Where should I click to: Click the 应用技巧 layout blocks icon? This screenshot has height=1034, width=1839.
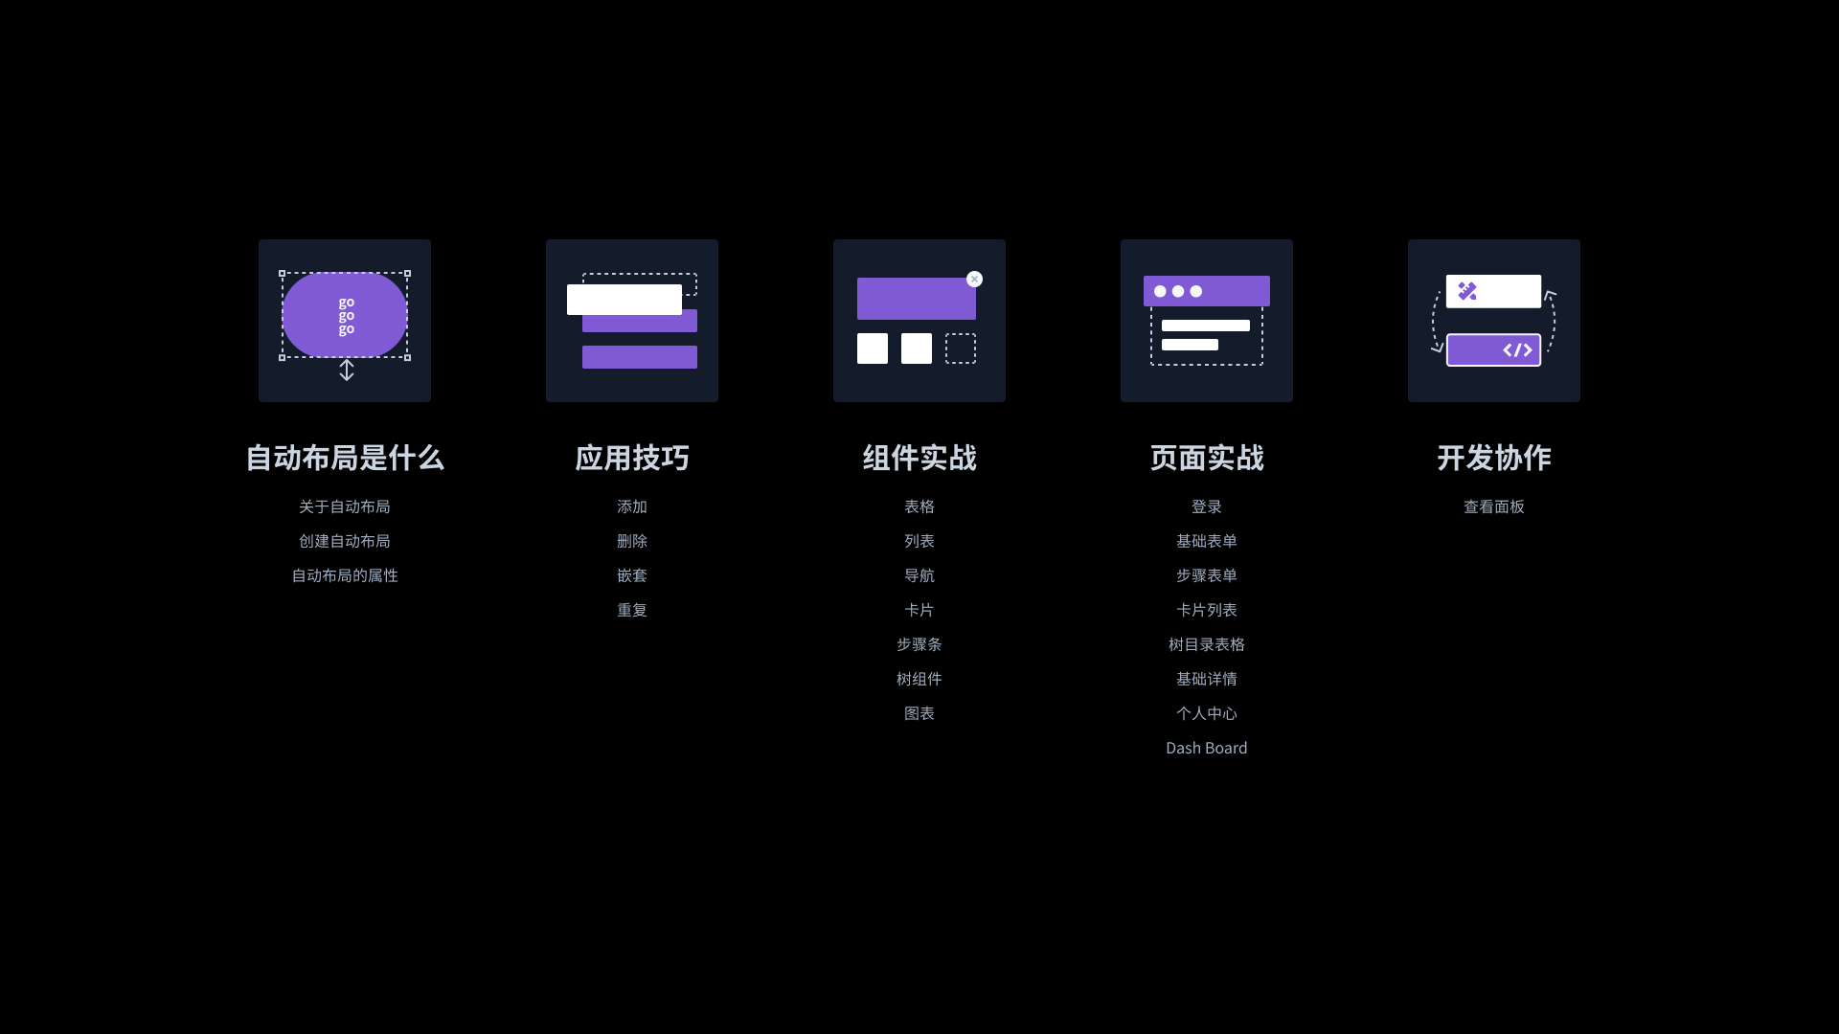pyautogui.click(x=631, y=320)
